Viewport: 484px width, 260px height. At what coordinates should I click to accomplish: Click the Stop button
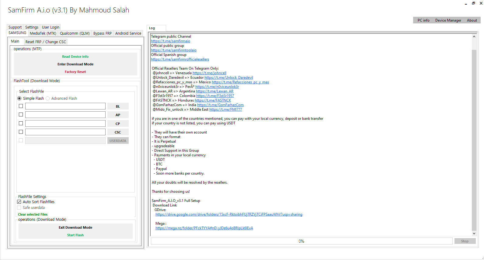[465, 241]
